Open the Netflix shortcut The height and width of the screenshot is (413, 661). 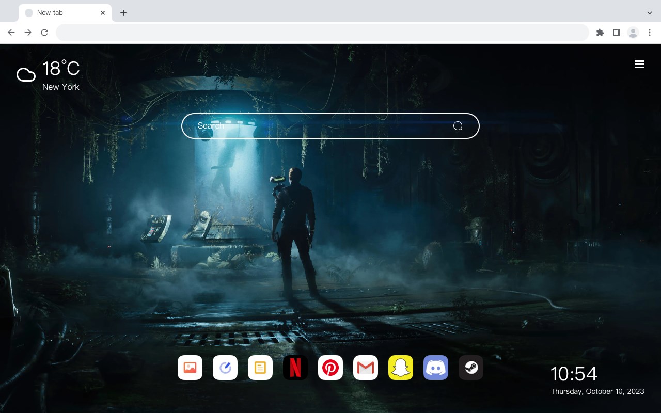[x=295, y=368]
